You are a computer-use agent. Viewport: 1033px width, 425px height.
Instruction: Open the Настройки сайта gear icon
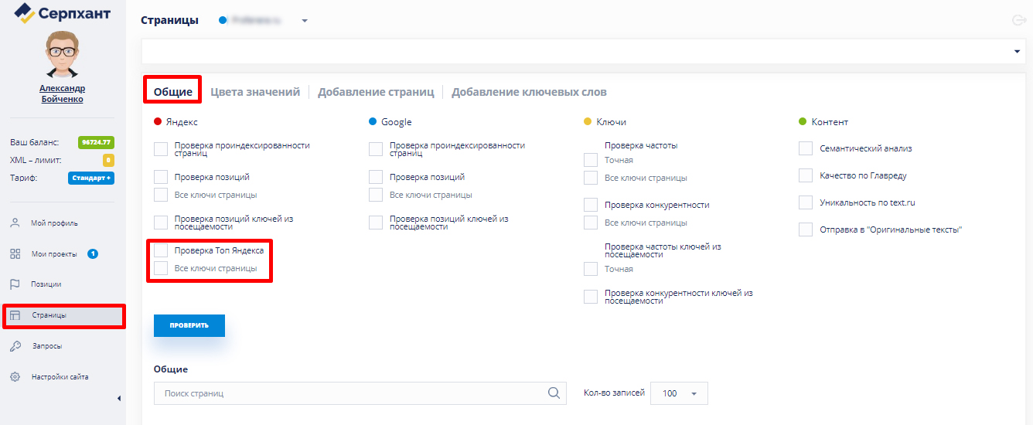15,377
